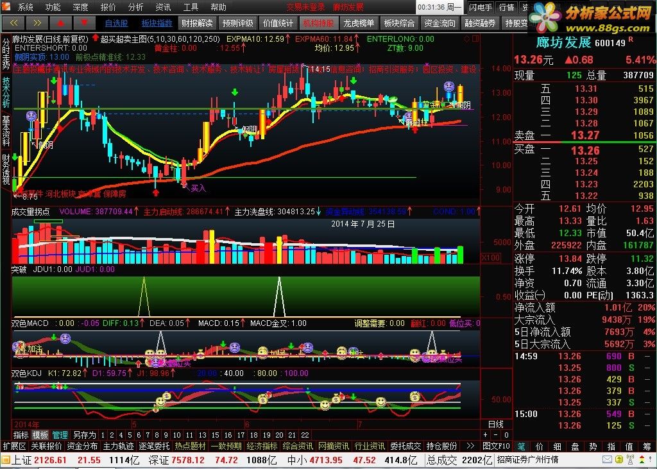This screenshot has height=469, width=657.
Task: Reset chart zoom with the 0 button
Action: [x=506, y=435]
